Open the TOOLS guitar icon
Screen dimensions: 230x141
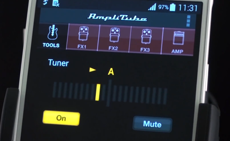51,37
